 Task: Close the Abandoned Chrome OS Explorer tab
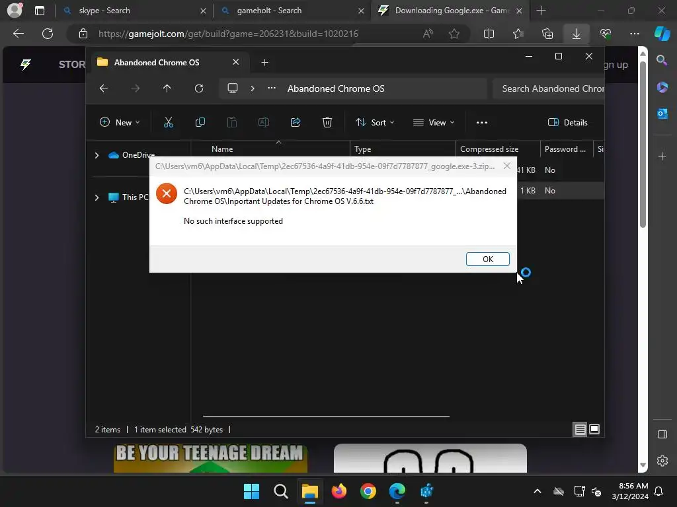tap(236, 62)
